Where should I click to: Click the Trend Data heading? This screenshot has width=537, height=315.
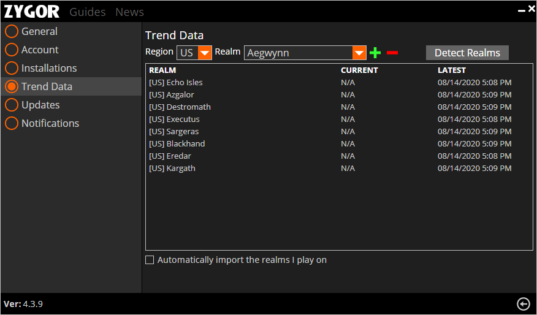174,36
